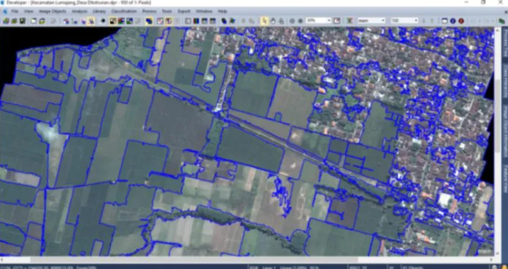Viewport: 508px width, 269px height.
Task: Select the arrow pointer cursor tool
Action: (x=265, y=20)
